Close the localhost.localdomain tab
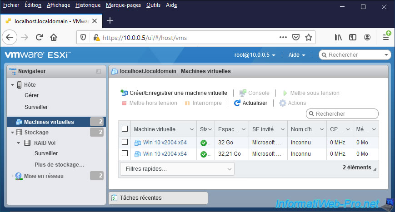Viewport: 395px width, 212px height. 95,21
